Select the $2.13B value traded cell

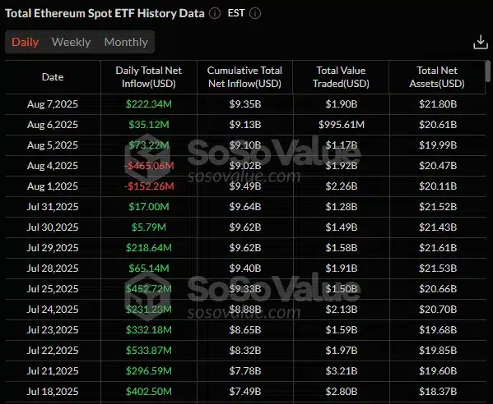click(342, 310)
